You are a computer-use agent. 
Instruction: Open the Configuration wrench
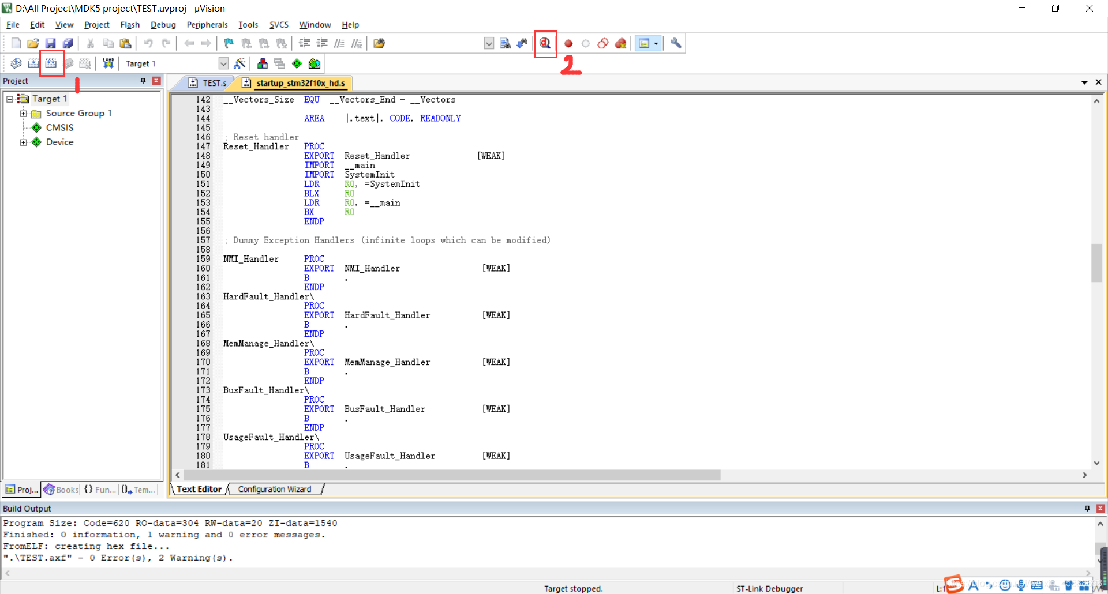[676, 43]
